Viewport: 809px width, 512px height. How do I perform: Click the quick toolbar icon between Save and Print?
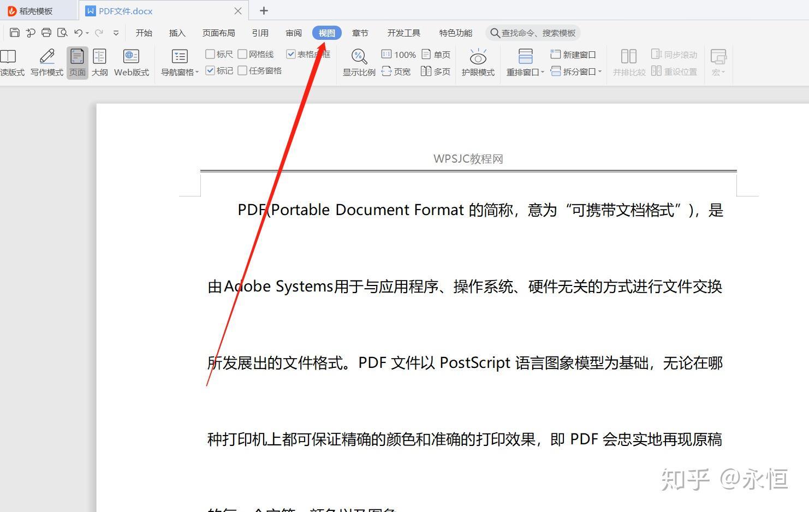[x=31, y=33]
